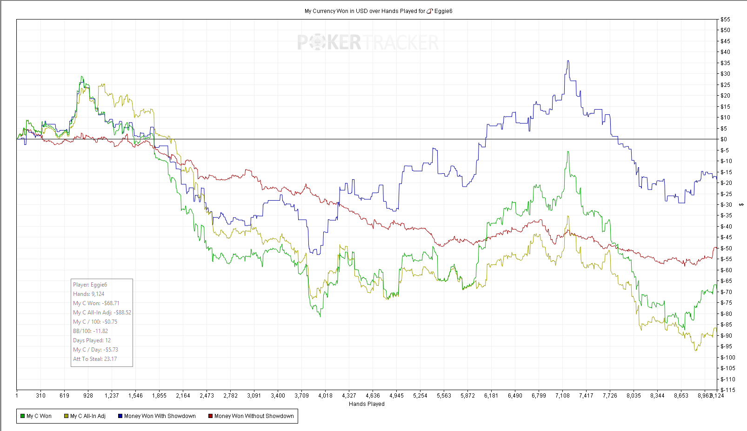Click the "6,490" tick on the x-axis
747x431 pixels.
pyautogui.click(x=515, y=396)
